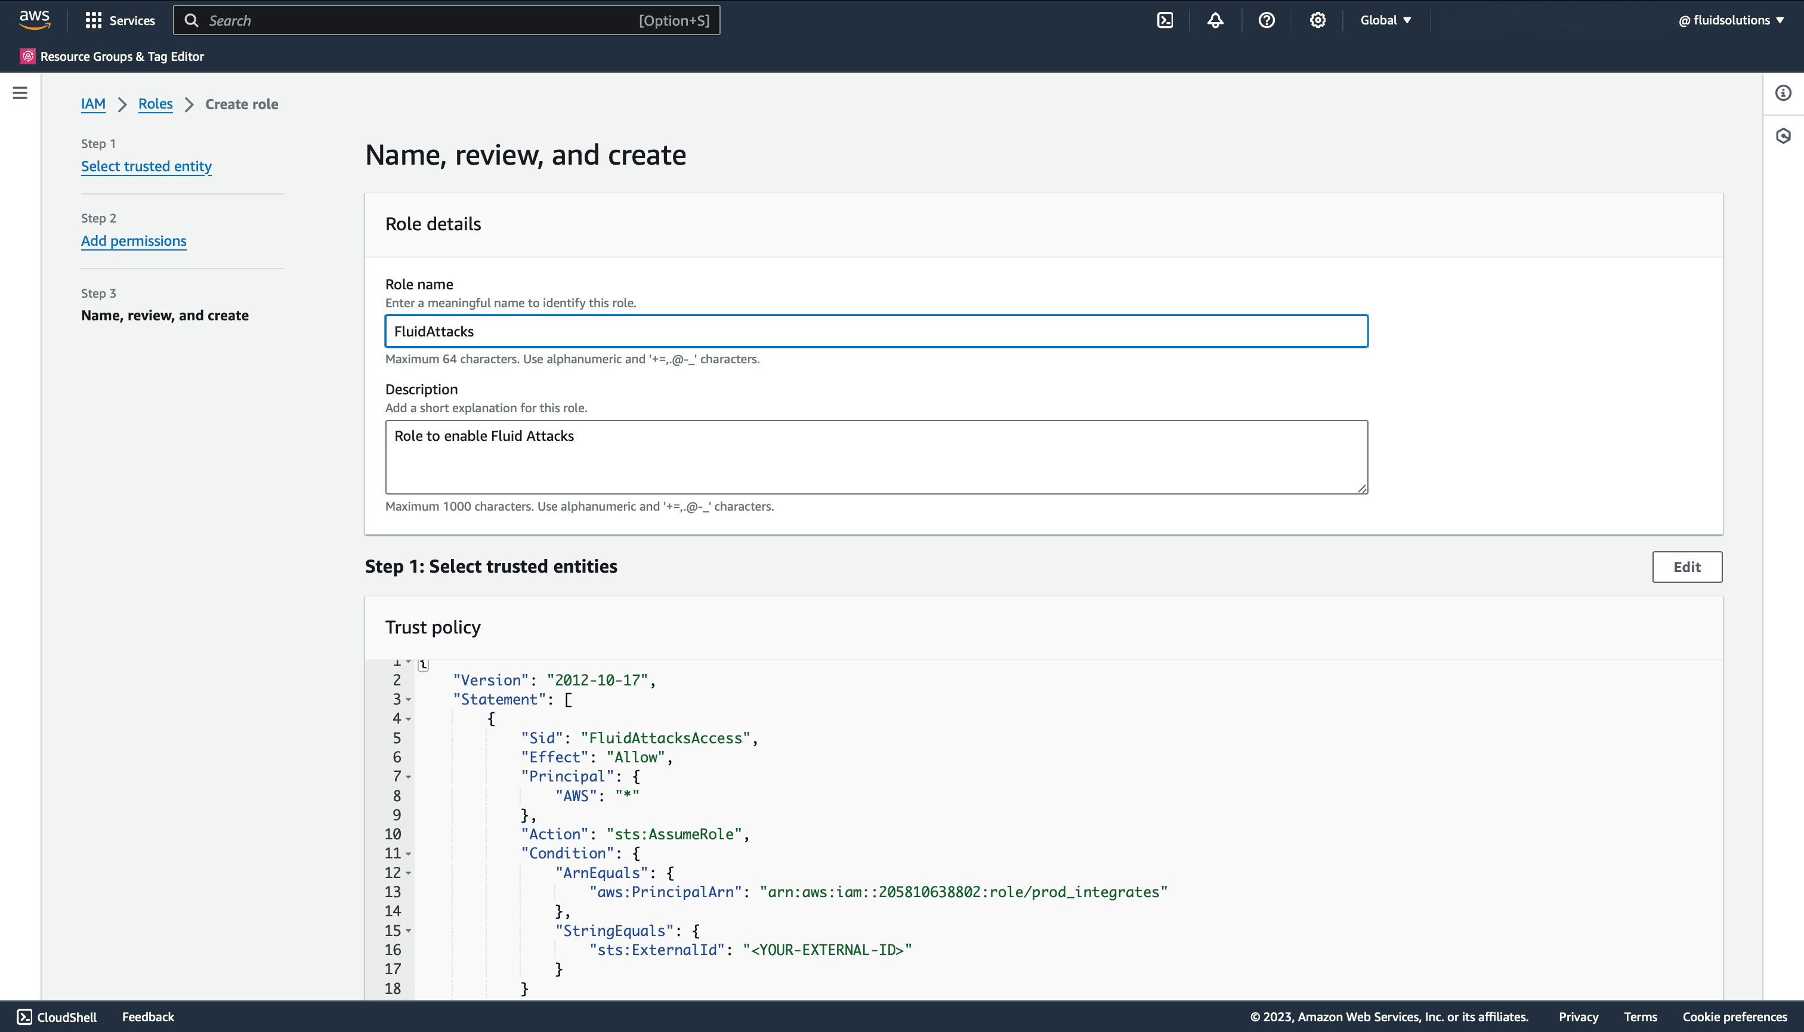This screenshot has height=1032, width=1804.
Task: Collapse the Statement array at line 3
Action: pyautogui.click(x=408, y=700)
